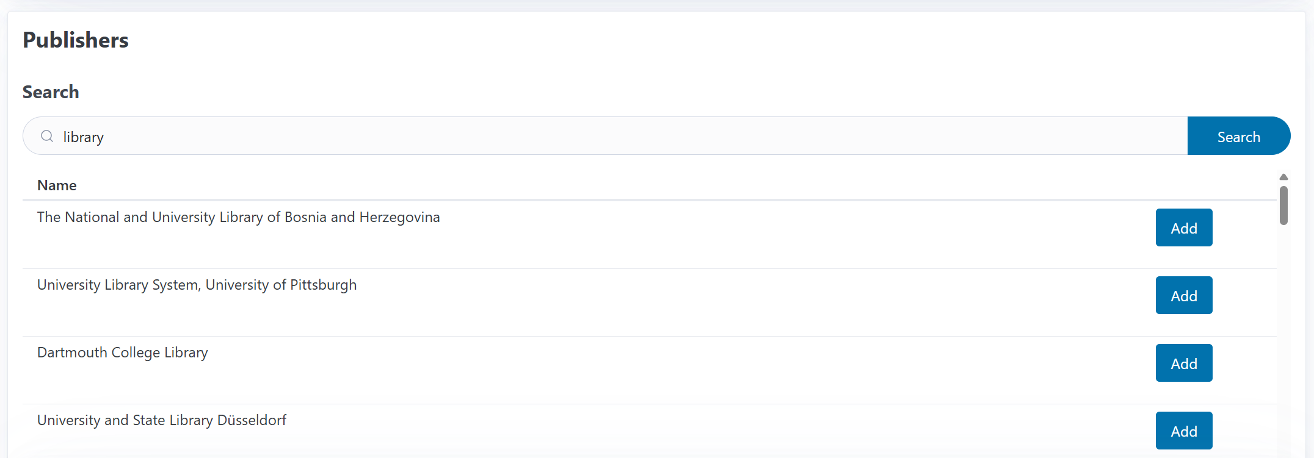
Task: Click the magnifier icon in search box
Action: coord(47,136)
